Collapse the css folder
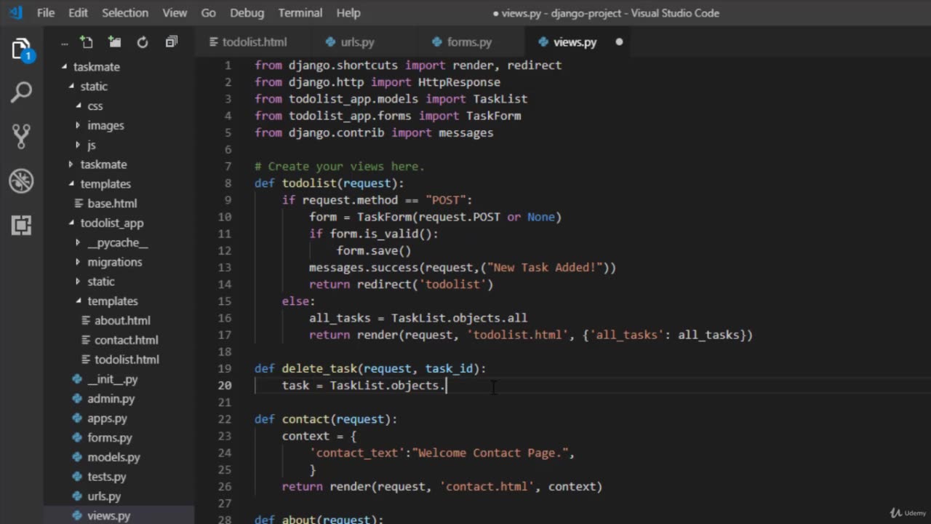 tap(79, 106)
